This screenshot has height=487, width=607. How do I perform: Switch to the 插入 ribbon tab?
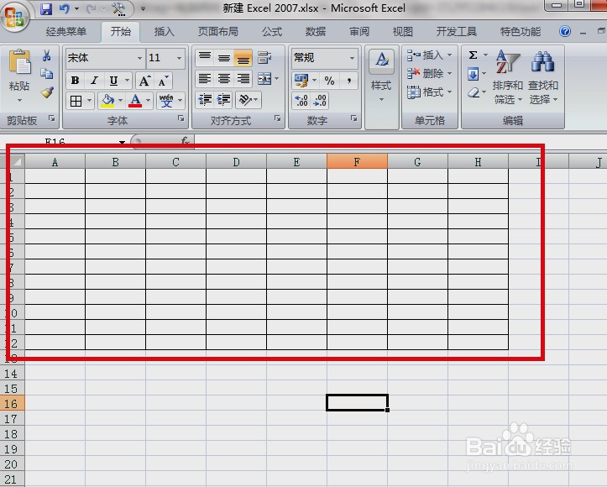pyautogui.click(x=165, y=31)
